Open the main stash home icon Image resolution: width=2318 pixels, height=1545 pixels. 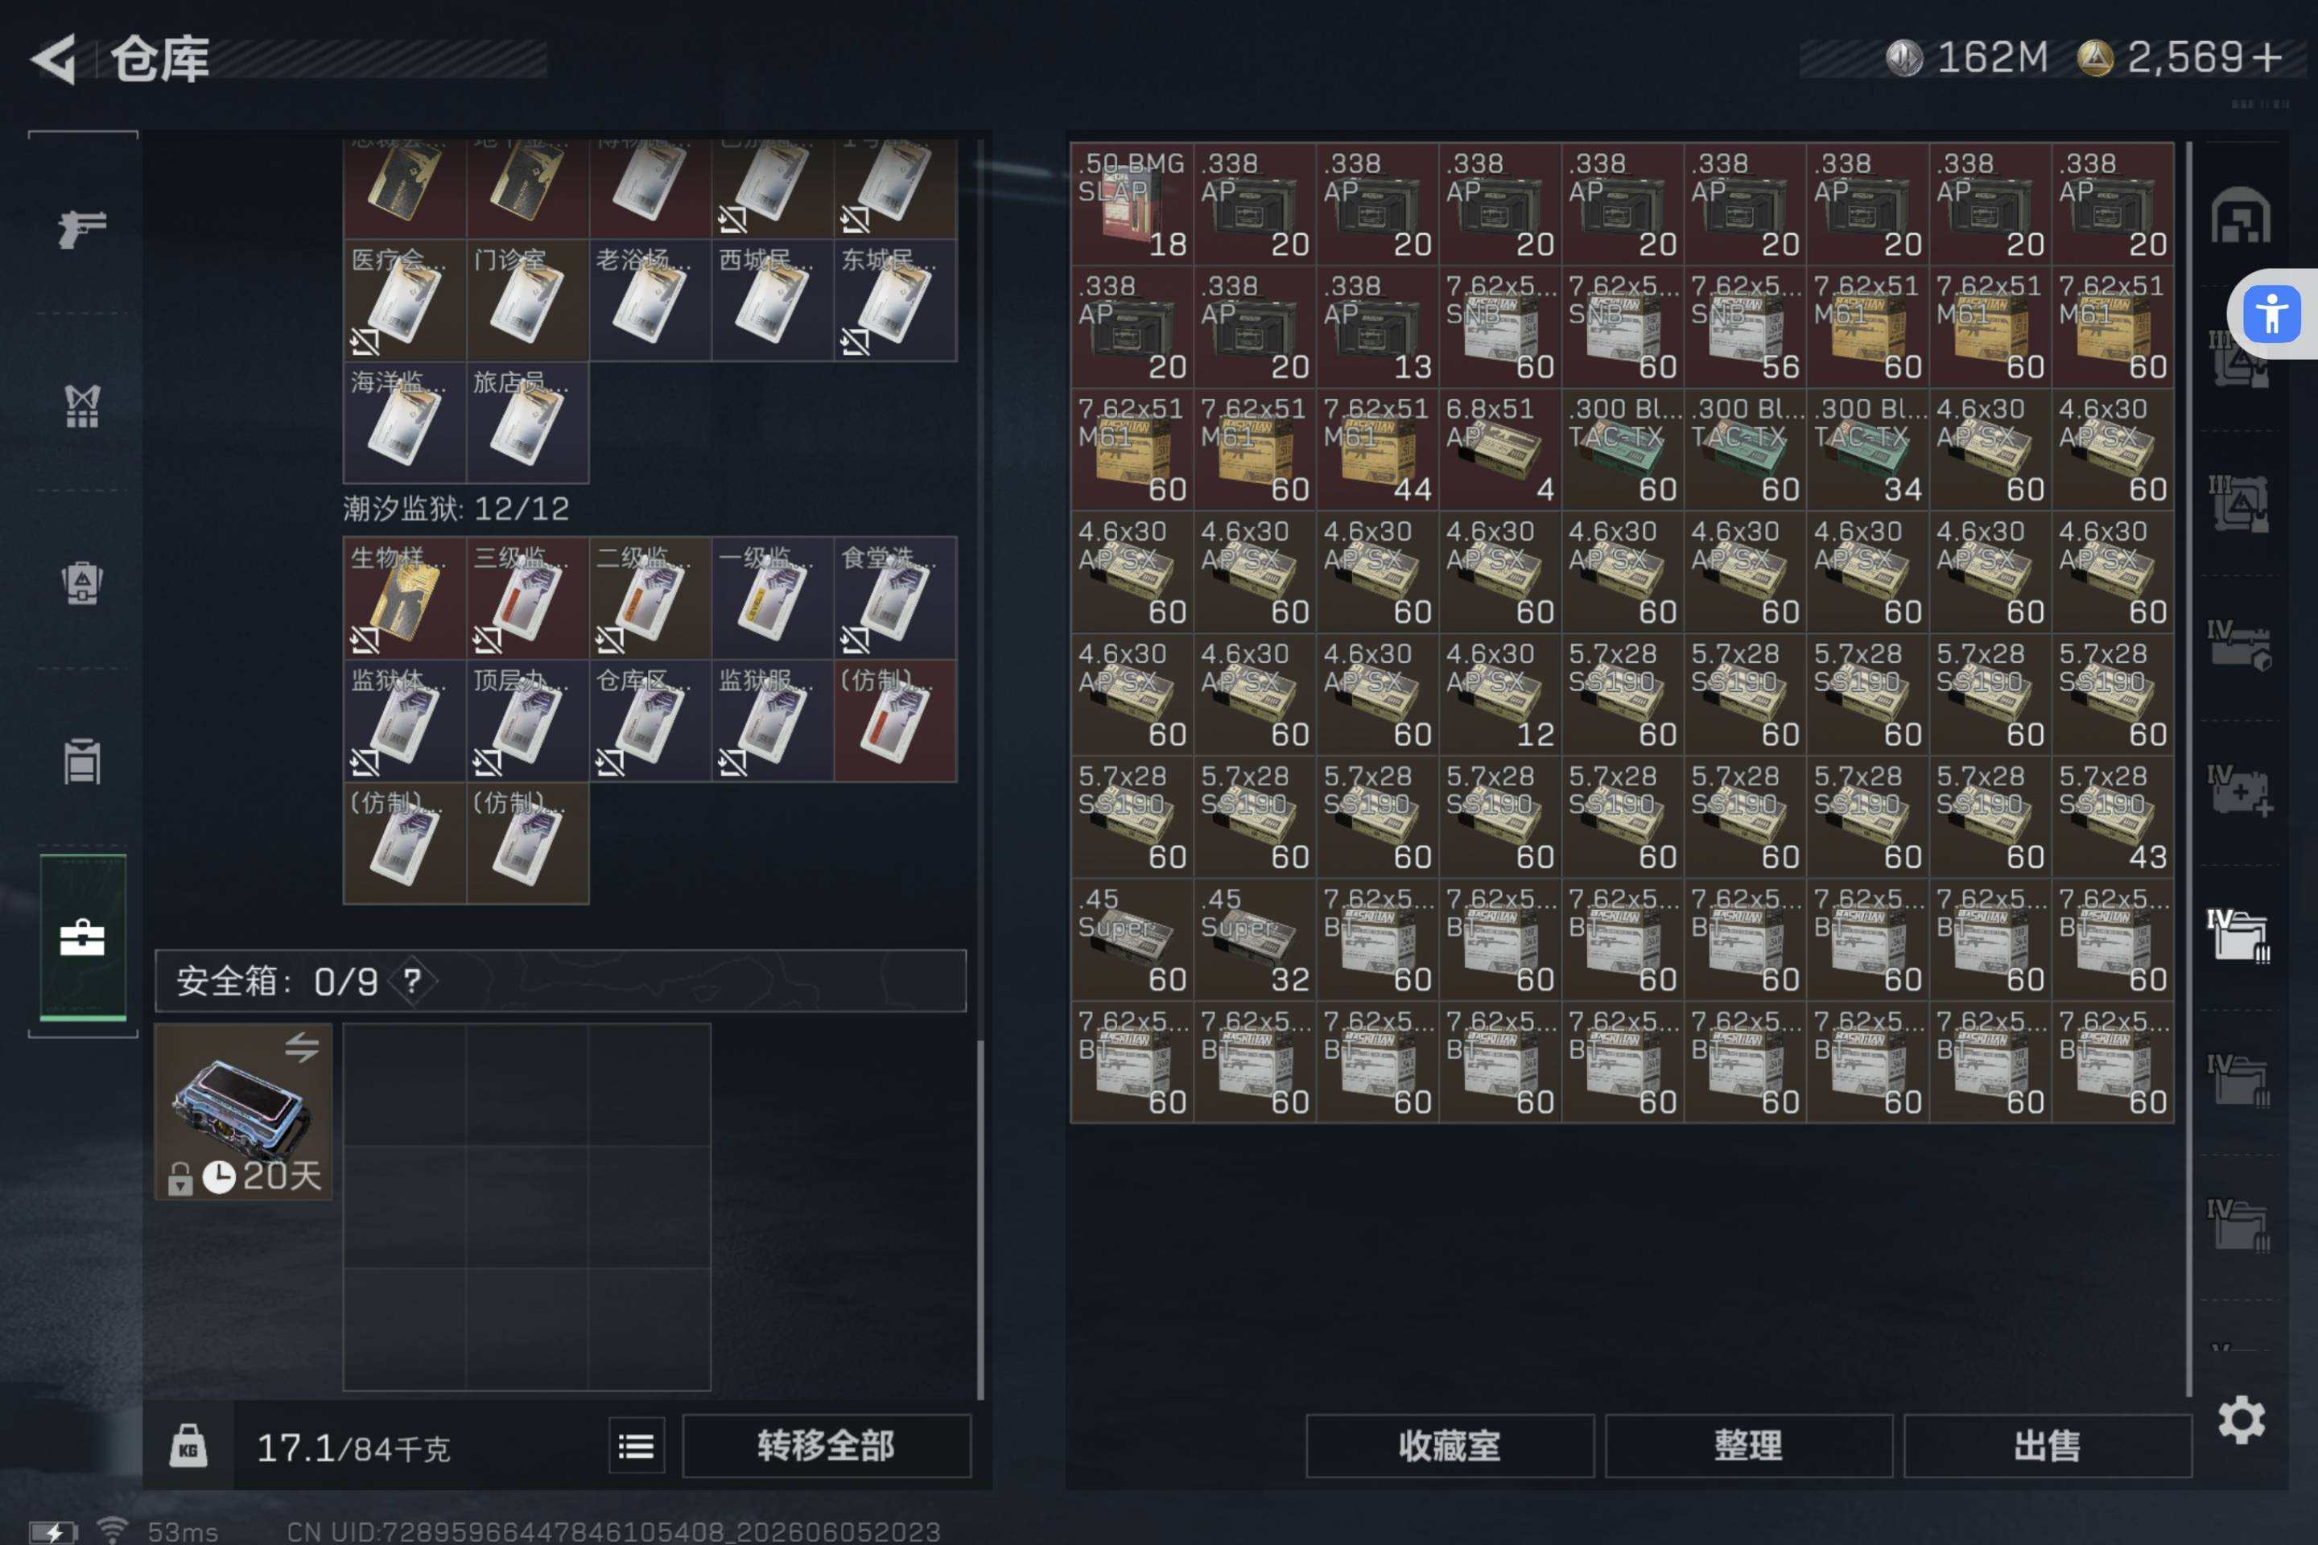tap(2240, 216)
